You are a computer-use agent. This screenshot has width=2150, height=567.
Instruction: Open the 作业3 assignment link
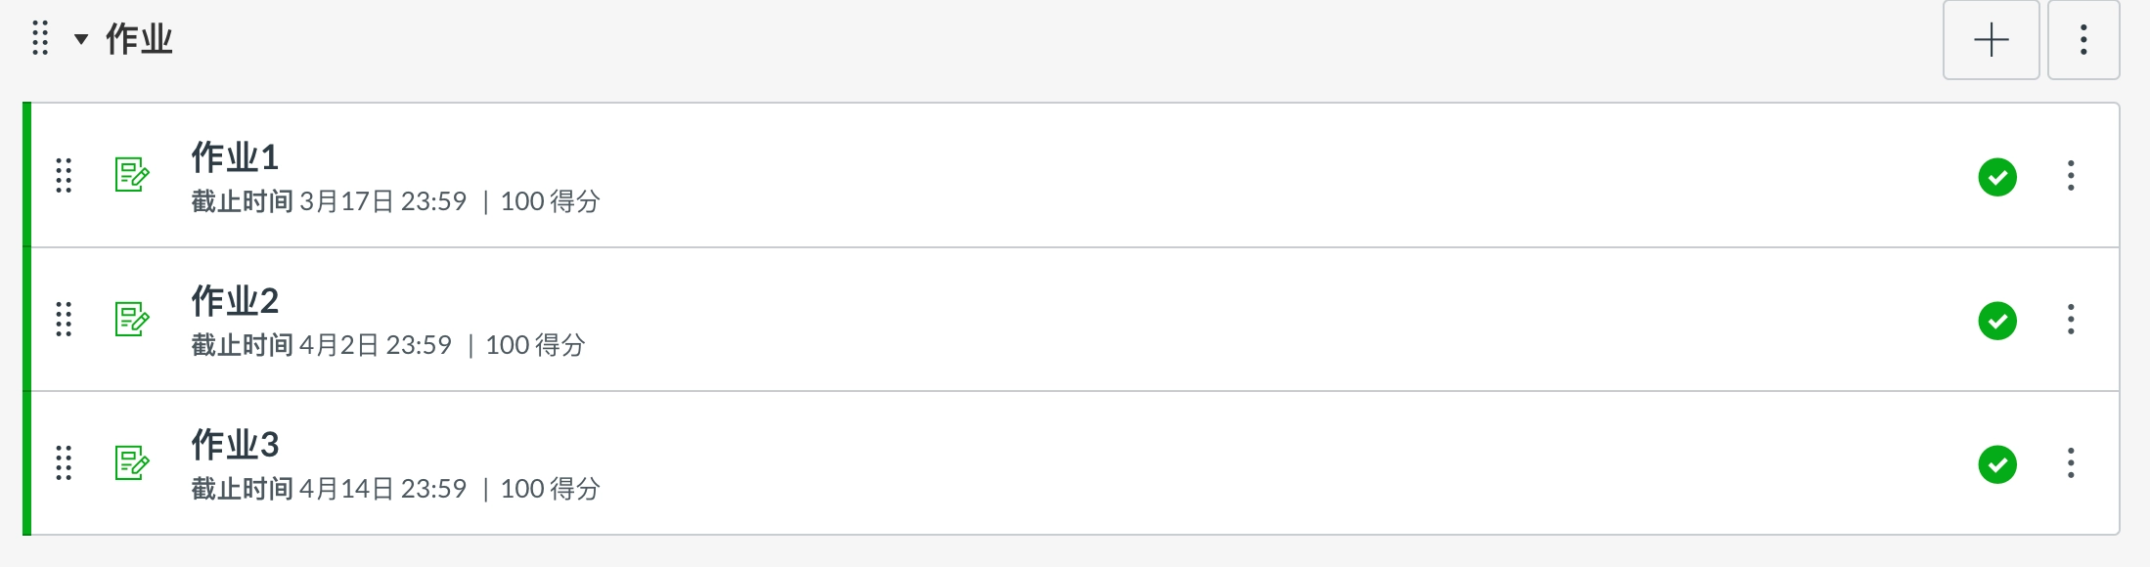[x=235, y=445]
